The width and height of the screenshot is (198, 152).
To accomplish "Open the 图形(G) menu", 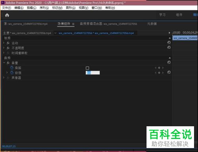I will click(x=71, y=8).
